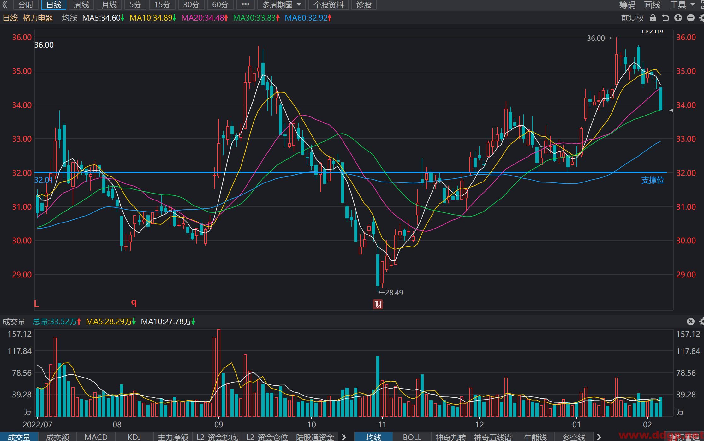The height and width of the screenshot is (441, 704).
Task: Click the 28.49 low price annotation
Action: (x=391, y=293)
